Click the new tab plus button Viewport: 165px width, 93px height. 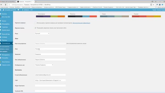36,2
